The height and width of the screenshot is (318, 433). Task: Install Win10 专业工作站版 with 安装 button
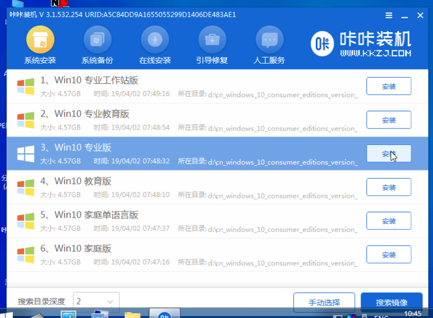[x=388, y=86]
